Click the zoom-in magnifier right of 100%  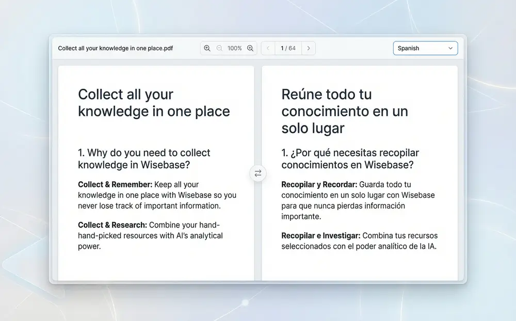pyautogui.click(x=250, y=49)
